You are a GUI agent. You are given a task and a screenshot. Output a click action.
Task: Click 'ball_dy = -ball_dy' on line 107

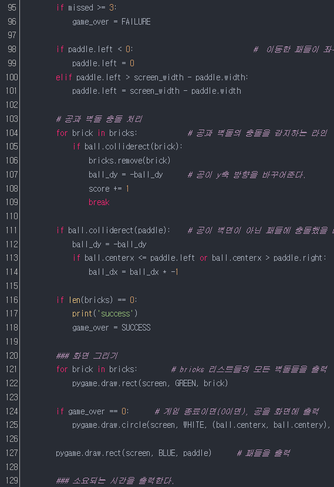(126, 175)
